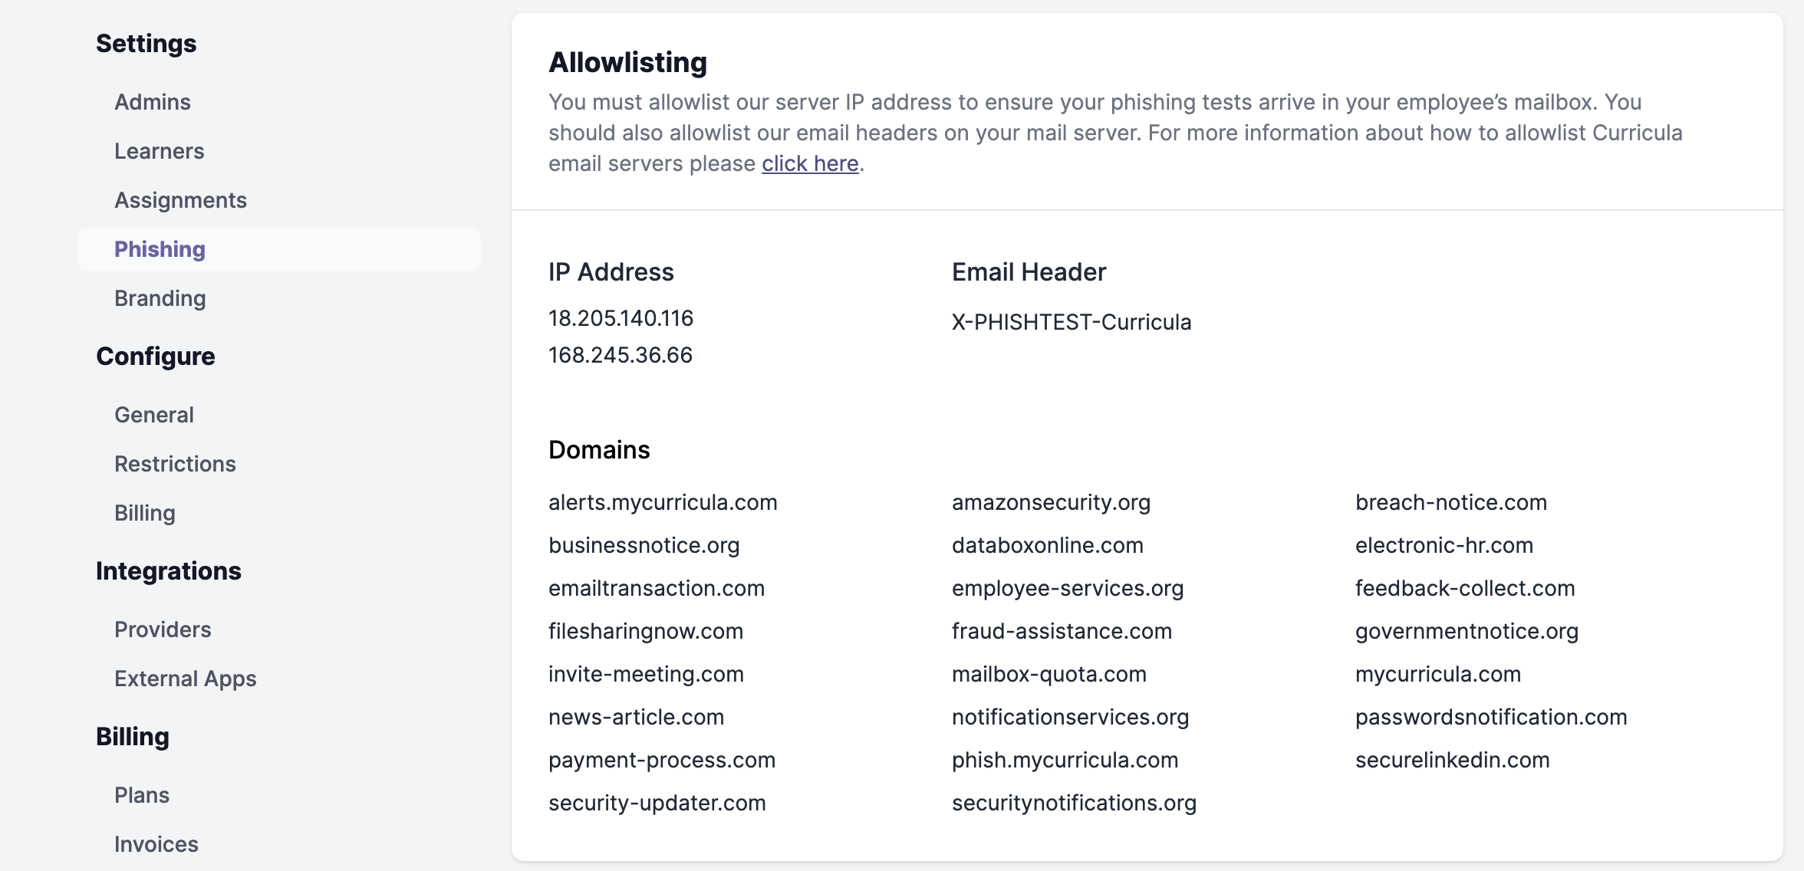
Task: Click the securelinkedin.com domain entry
Action: [x=1452, y=760]
